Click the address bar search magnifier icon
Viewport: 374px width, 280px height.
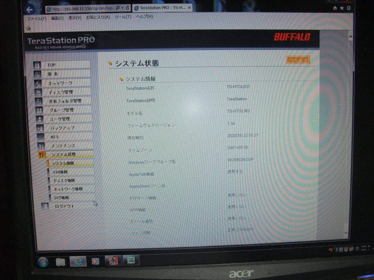117,8
